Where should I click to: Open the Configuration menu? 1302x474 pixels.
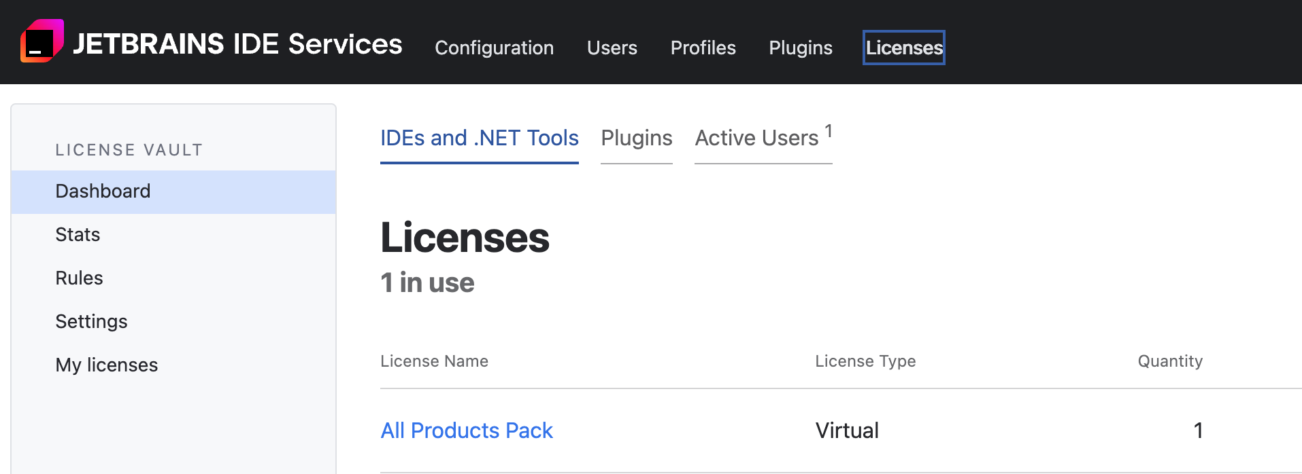pyautogui.click(x=495, y=48)
